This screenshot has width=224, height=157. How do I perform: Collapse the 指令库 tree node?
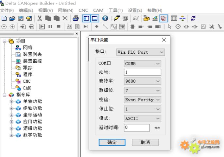[x=5, y=95]
